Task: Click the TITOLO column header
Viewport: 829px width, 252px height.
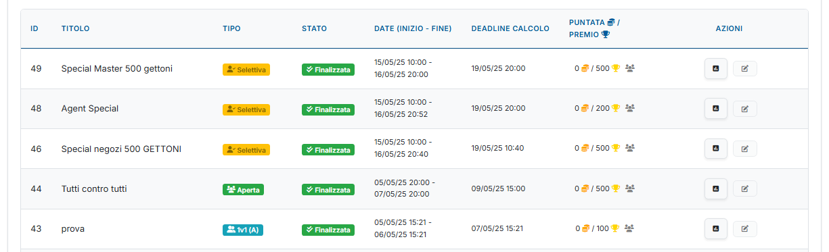Action: point(75,28)
